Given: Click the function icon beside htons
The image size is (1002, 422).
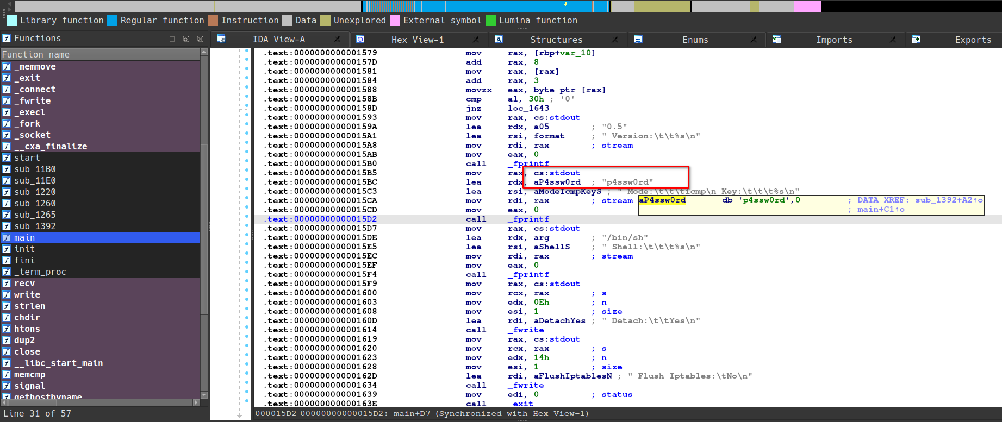Looking at the screenshot, I should pos(7,329).
